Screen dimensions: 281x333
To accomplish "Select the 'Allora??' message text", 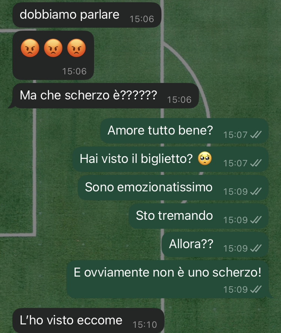I will [191, 244].
